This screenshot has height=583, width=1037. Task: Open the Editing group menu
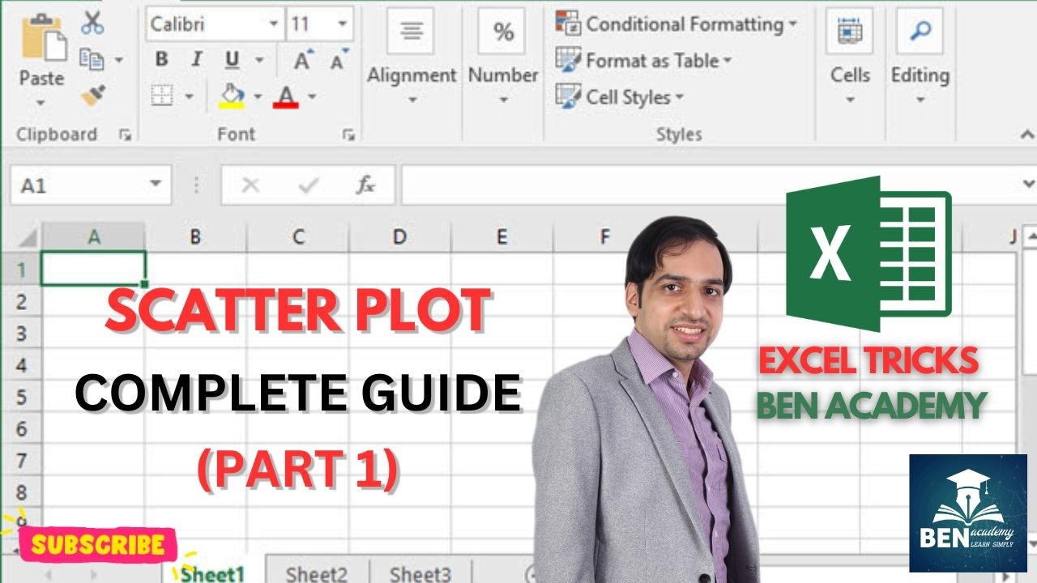[920, 58]
